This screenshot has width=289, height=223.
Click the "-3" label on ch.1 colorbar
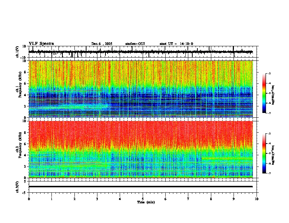[x=269, y=74]
